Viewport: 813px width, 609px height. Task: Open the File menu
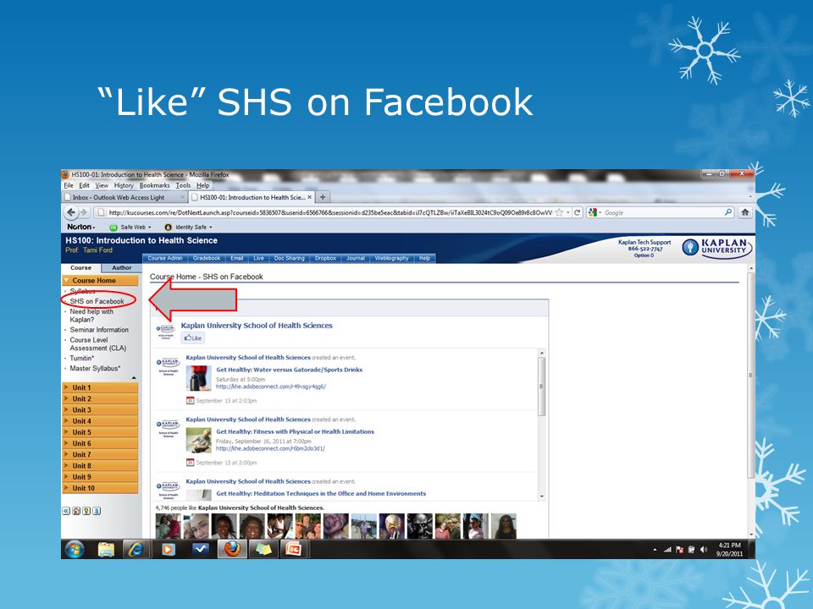pyautogui.click(x=69, y=185)
